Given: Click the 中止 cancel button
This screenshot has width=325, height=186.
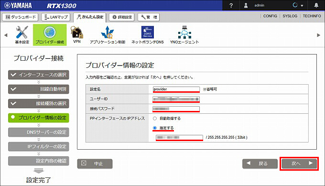Looking at the screenshot, I should pos(95,164).
